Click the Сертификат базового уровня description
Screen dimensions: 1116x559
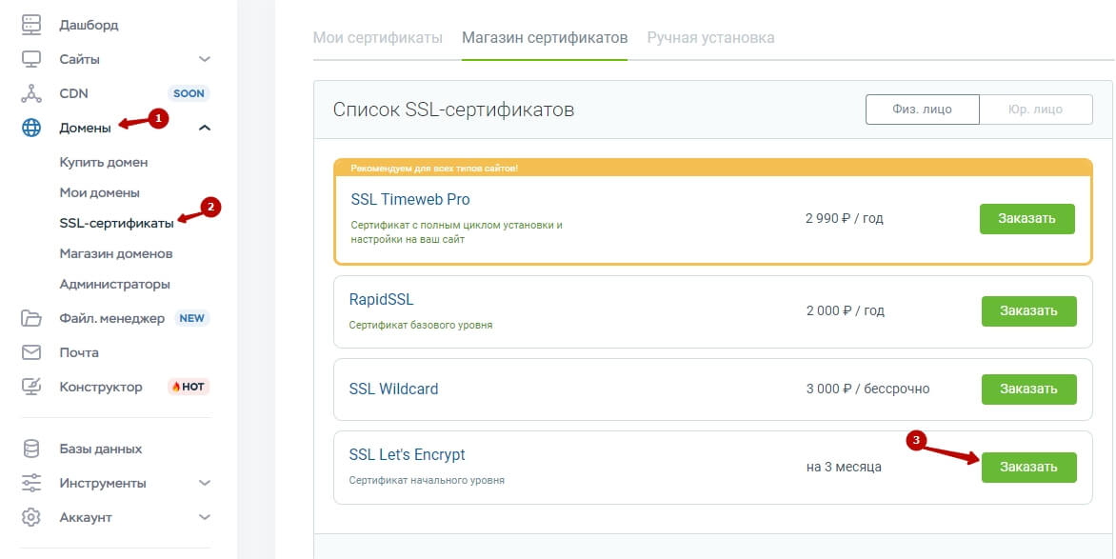[x=421, y=326]
